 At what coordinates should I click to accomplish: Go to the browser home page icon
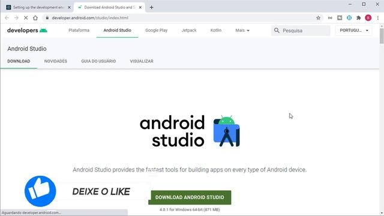coord(35,18)
